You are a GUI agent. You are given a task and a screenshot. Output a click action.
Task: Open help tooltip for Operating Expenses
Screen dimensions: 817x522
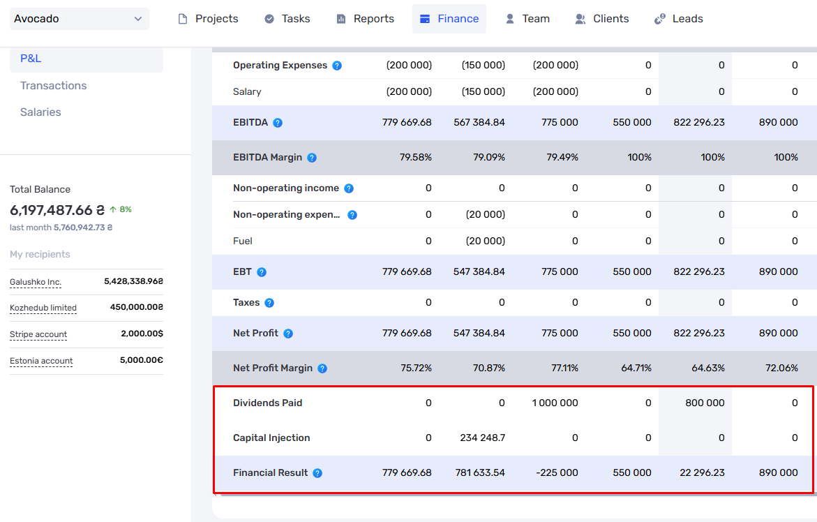click(x=337, y=66)
